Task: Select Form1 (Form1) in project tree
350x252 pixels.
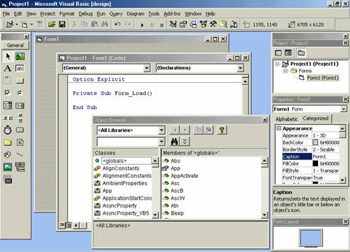Action: (x=323, y=77)
